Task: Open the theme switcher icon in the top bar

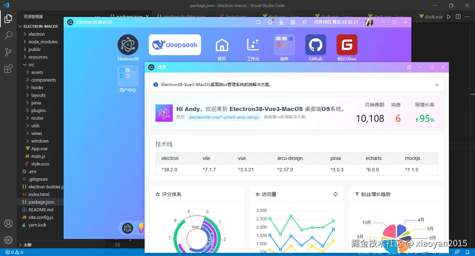Action: (x=281, y=22)
